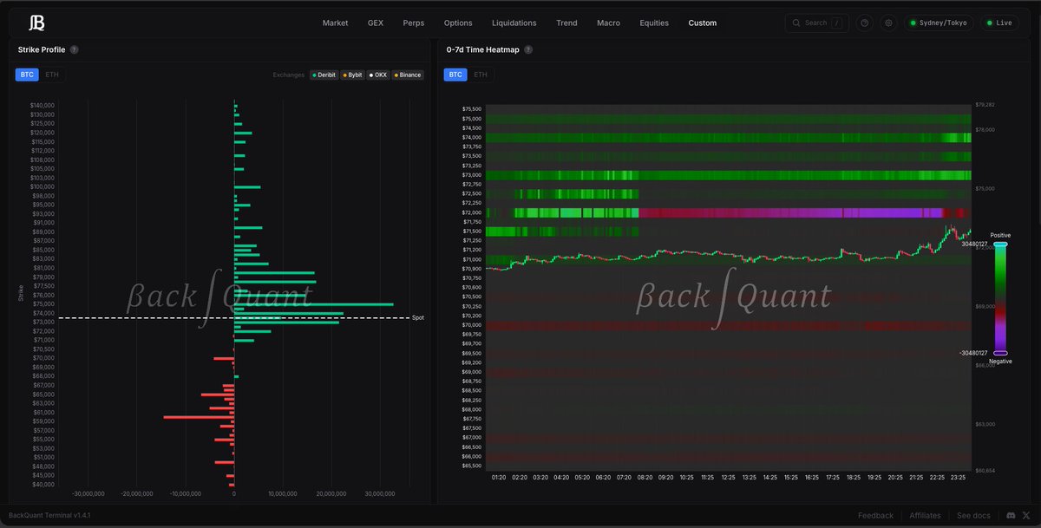Focus the Search input field
The width and height of the screenshot is (1041, 528).
click(817, 23)
